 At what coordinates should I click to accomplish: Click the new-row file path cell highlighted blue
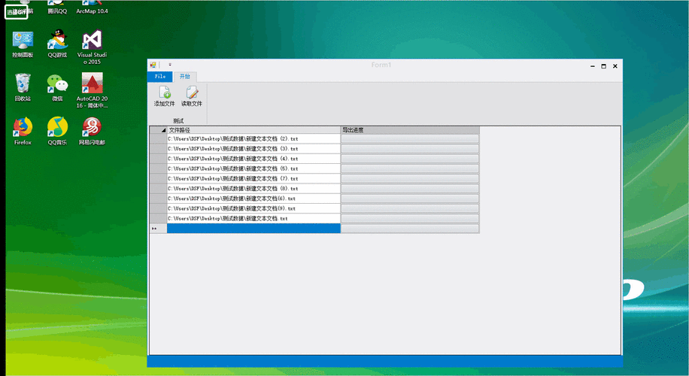[x=253, y=229]
